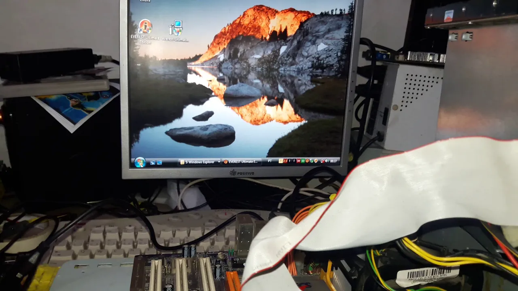Expand the Windows Explorer group dropdown arrow

(x=219, y=162)
